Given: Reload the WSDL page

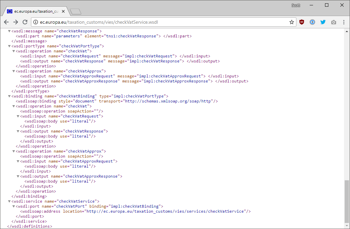Looking at the screenshot, I should [x=25, y=22].
